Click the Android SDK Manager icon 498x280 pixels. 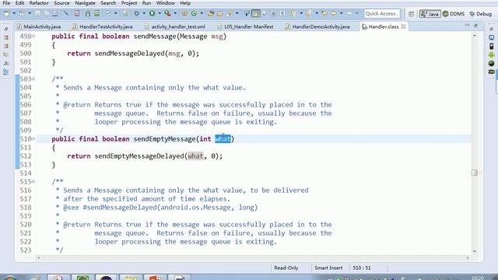pos(88,14)
